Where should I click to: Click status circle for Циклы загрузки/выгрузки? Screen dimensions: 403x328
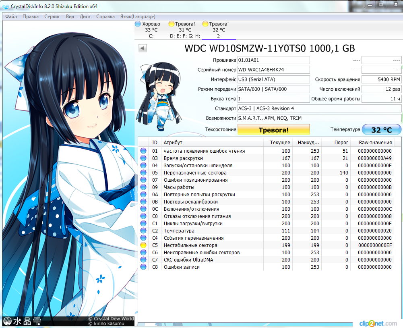(x=143, y=223)
